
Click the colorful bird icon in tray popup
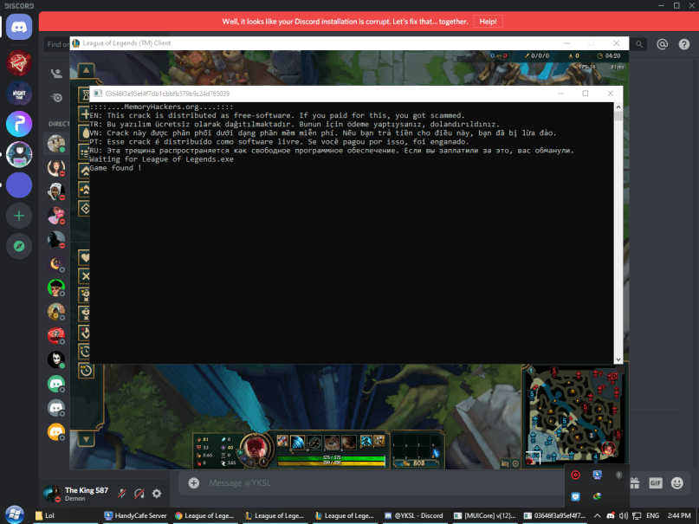point(598,496)
